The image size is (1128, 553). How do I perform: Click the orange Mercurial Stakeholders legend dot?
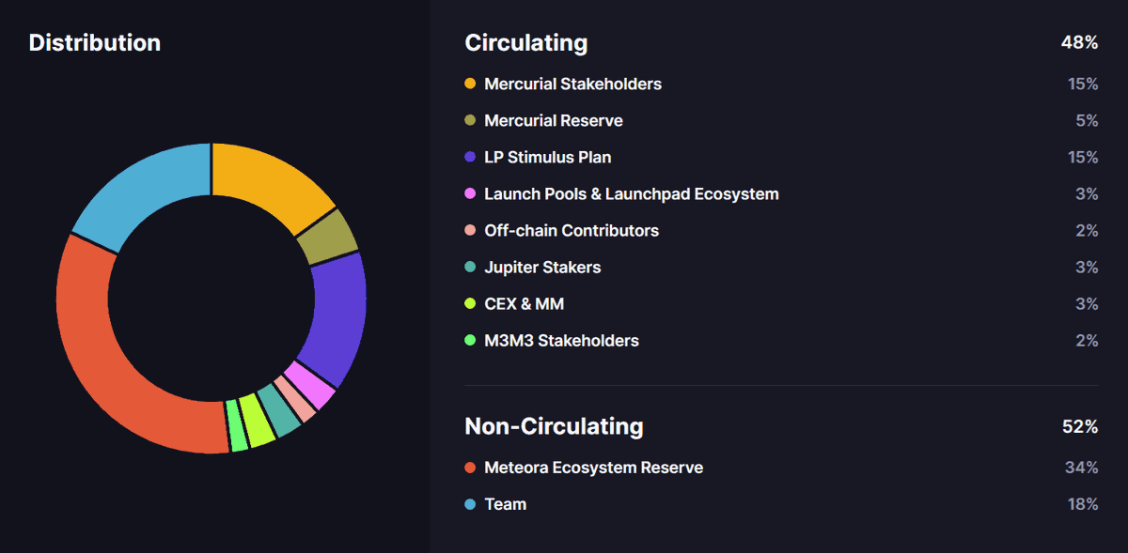[470, 84]
